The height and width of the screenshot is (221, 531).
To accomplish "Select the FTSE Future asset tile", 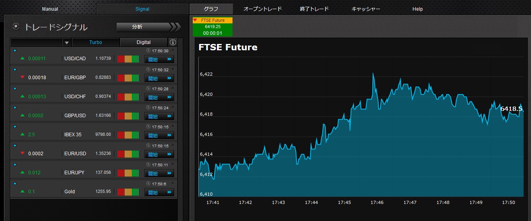I will pos(213,27).
